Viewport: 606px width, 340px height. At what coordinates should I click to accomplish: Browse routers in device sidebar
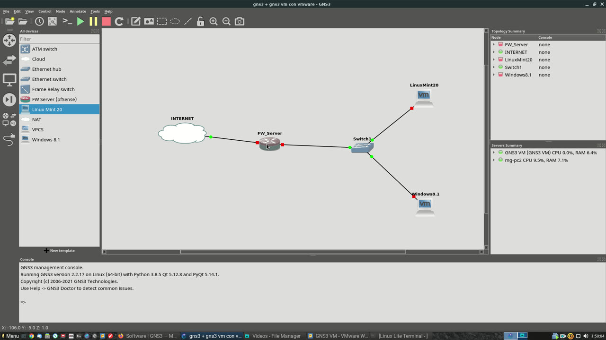click(x=9, y=40)
